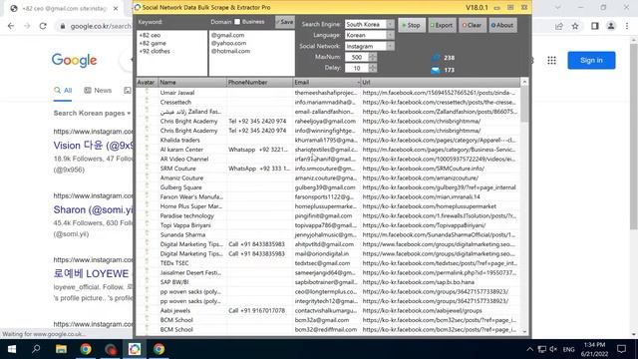This screenshot has height=359, width=638.
Task: Click inside the Domain list box
Action: tap(251, 53)
